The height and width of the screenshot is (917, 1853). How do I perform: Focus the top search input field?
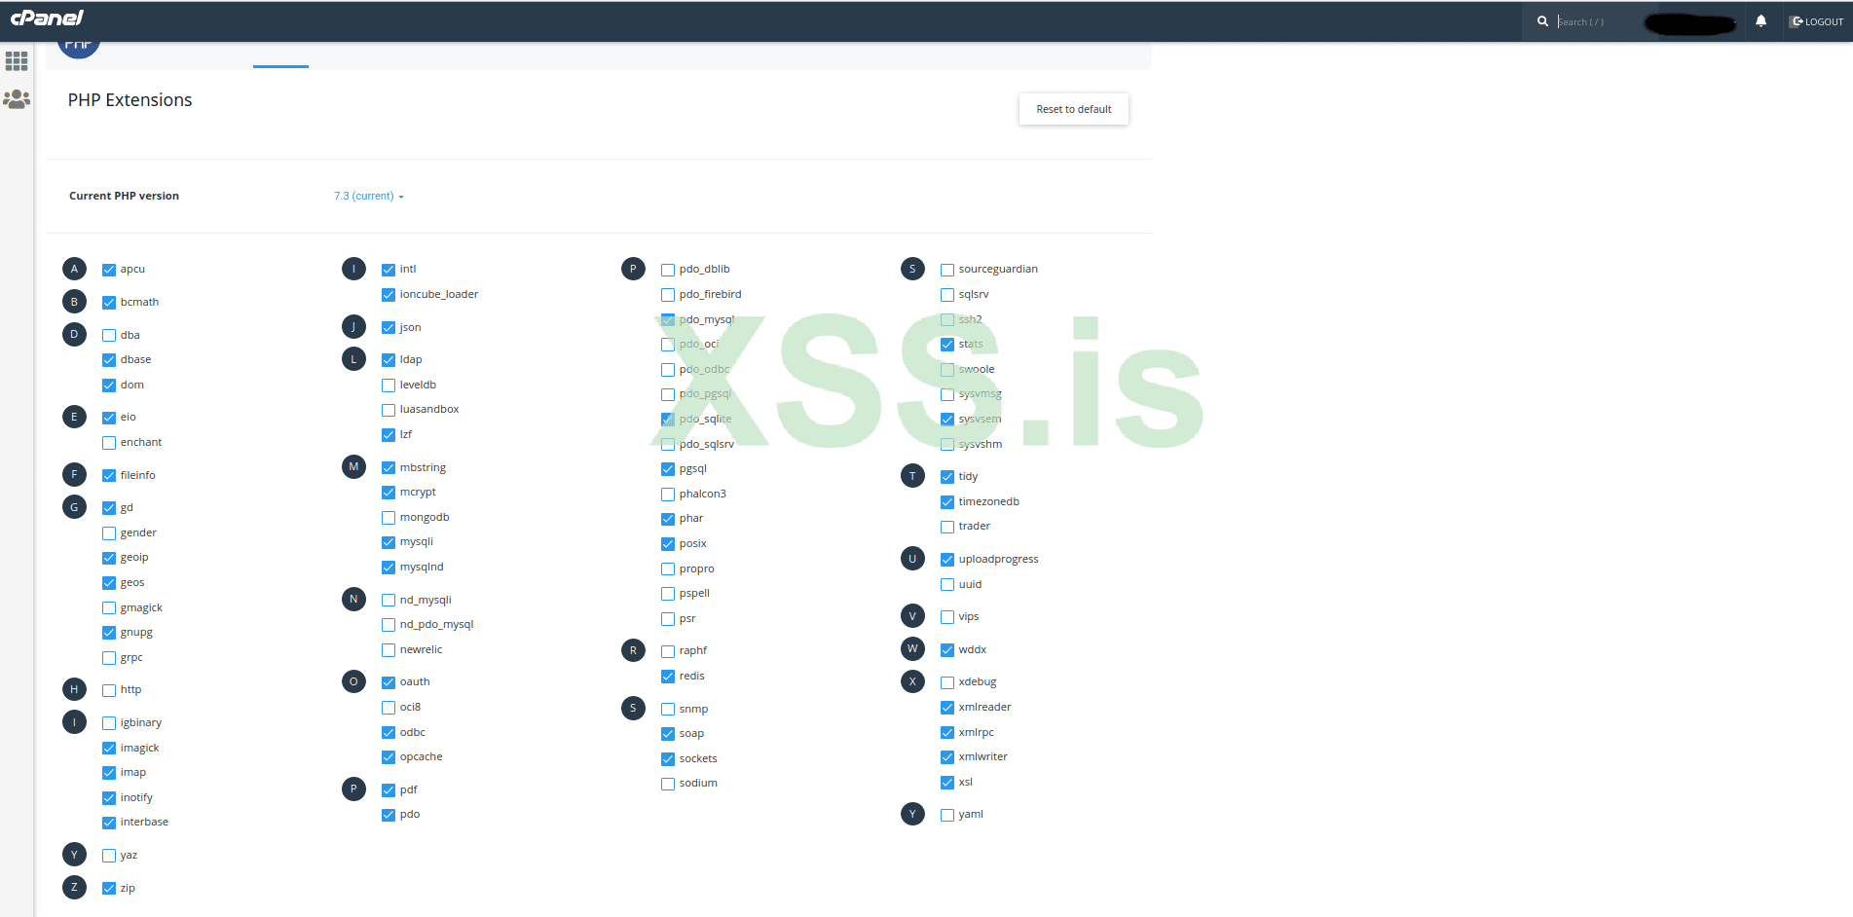pos(1597,21)
